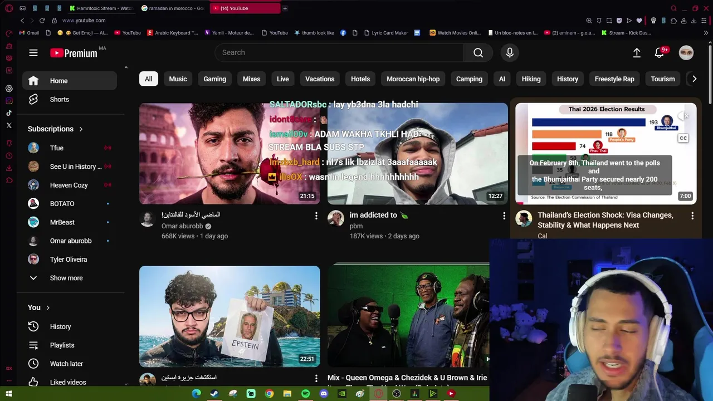
Task: Select the Gaming filter chip
Action: (x=214, y=79)
